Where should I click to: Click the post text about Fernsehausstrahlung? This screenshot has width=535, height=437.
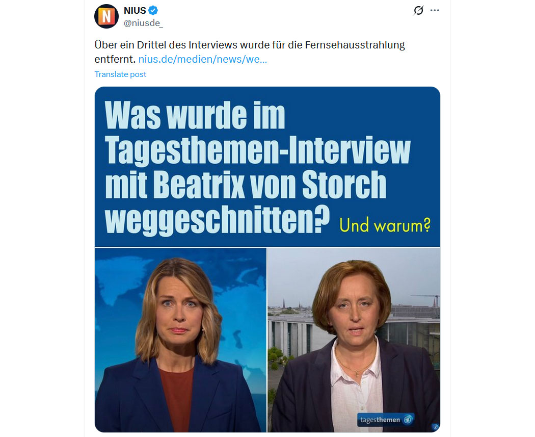coord(250,52)
